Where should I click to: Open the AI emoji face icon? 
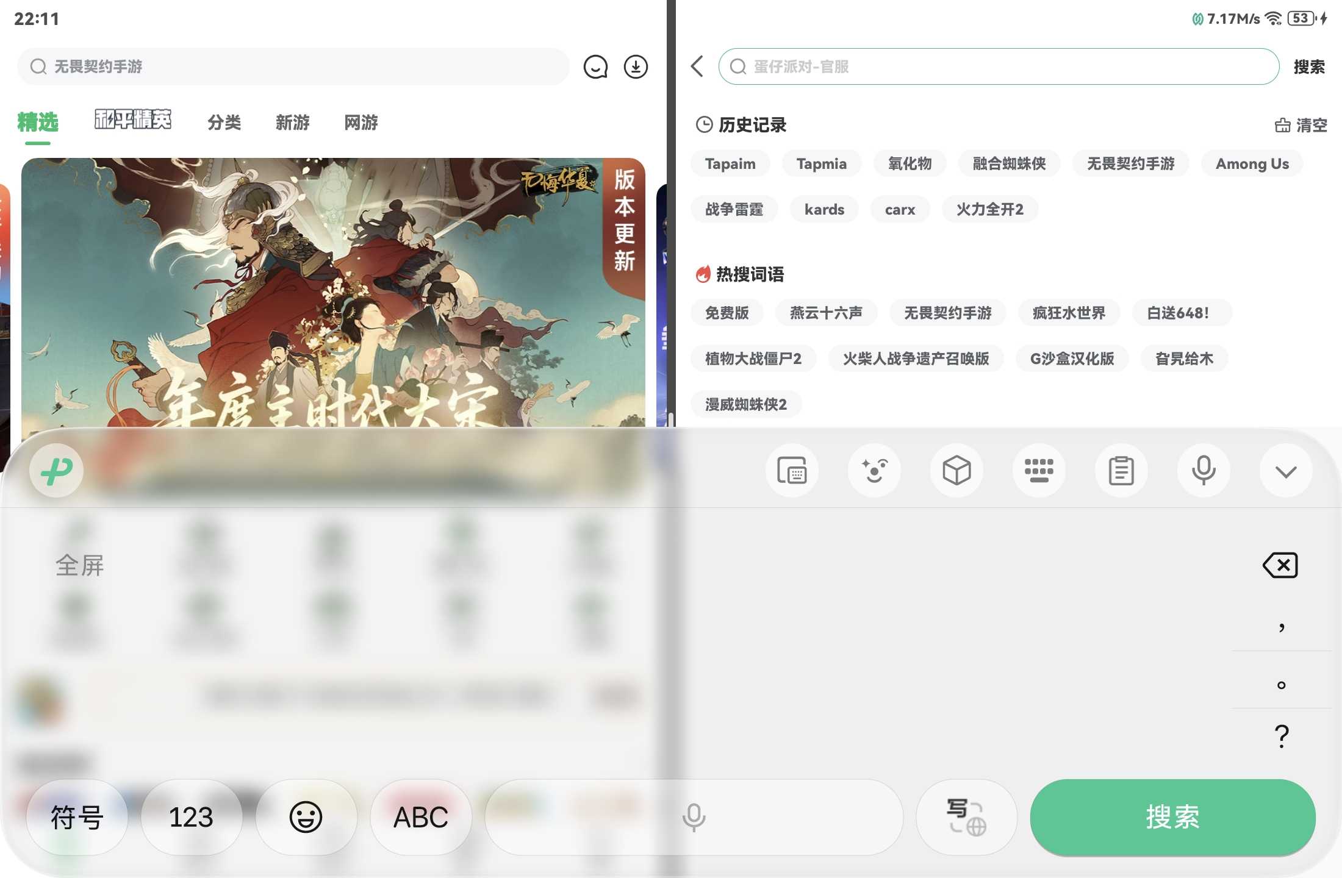(x=874, y=471)
